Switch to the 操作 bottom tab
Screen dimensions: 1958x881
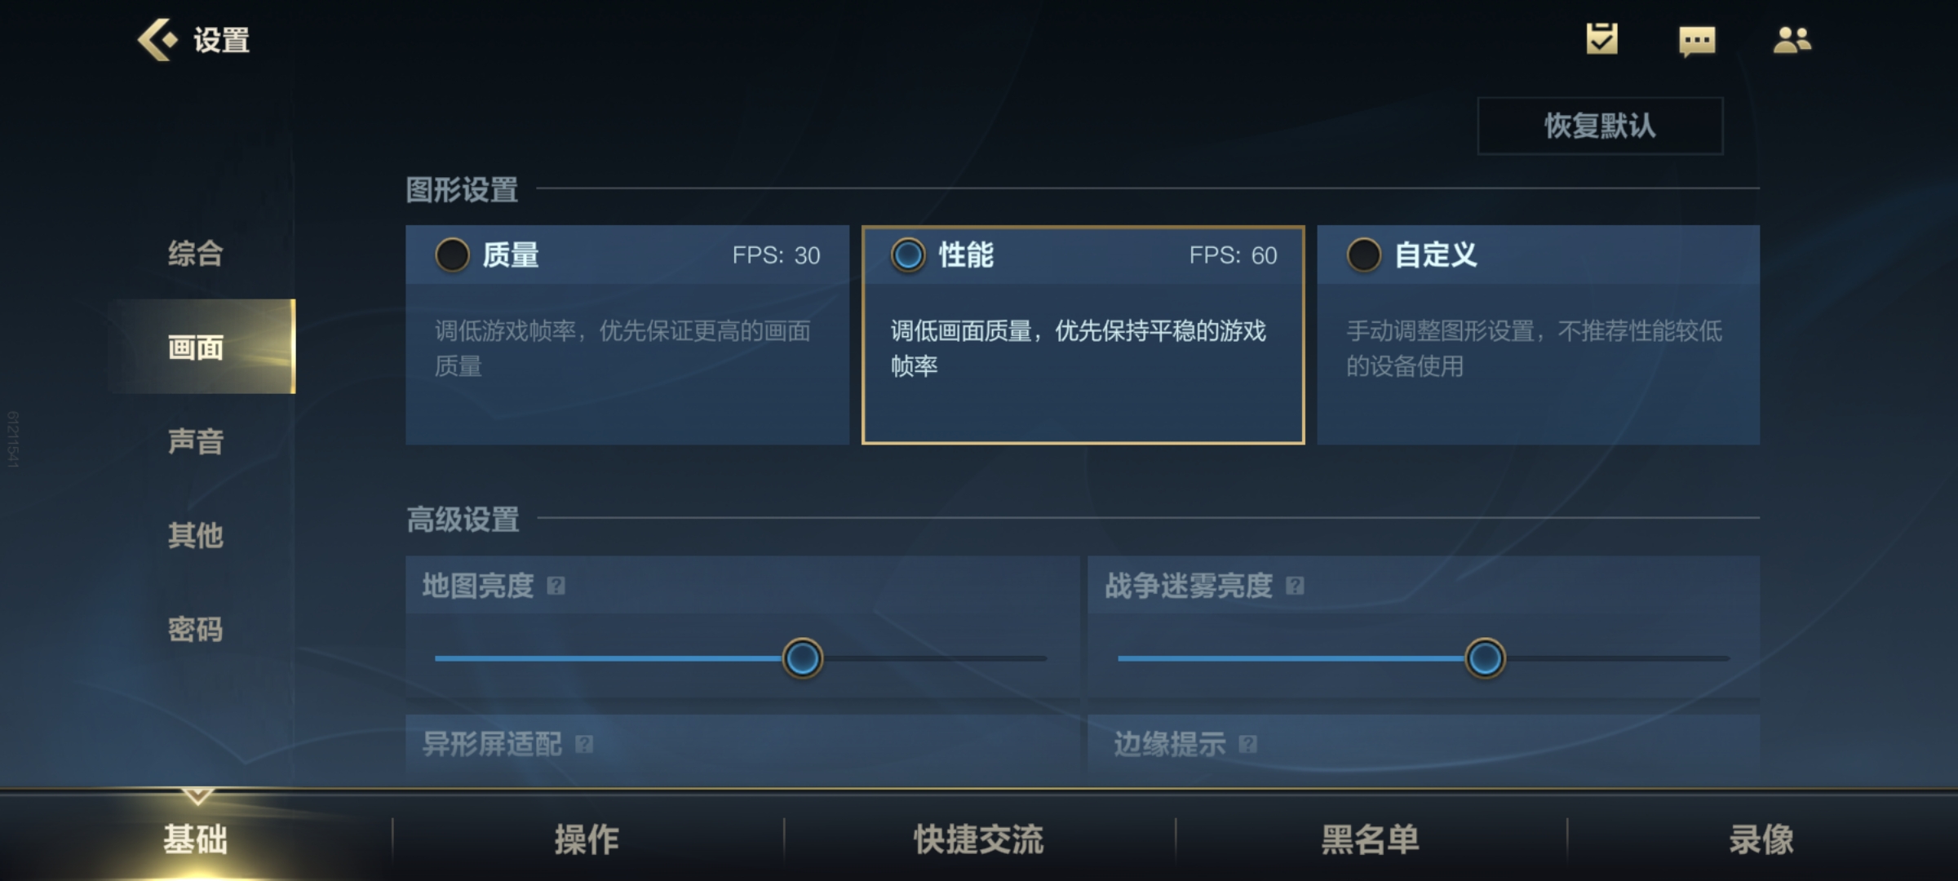click(x=587, y=839)
